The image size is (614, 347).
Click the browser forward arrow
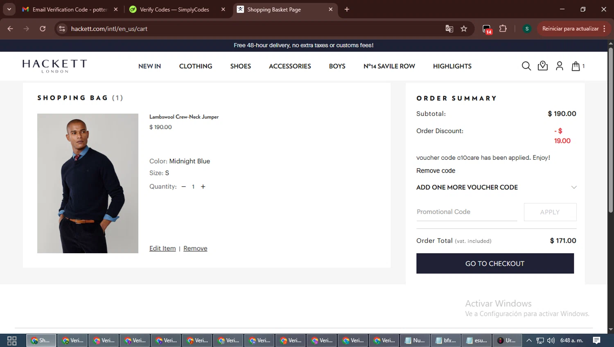click(x=26, y=29)
